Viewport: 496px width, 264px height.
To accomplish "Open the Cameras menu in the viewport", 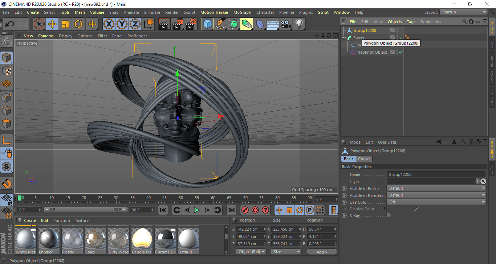I will tap(46, 36).
